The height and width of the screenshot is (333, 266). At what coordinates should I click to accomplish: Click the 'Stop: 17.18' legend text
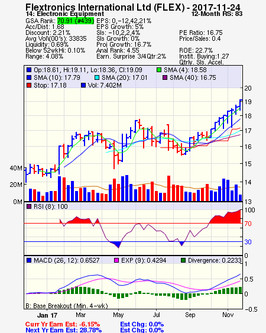[x=50, y=85]
